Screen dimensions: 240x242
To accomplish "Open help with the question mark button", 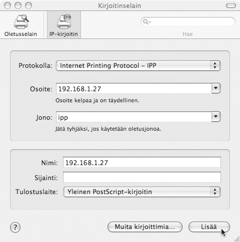I will tap(15, 227).
